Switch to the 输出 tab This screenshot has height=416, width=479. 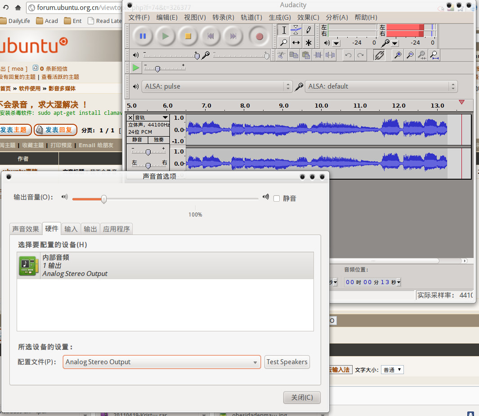pos(90,229)
